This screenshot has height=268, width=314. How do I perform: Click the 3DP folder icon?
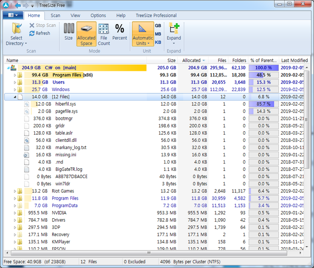(x=20, y=227)
